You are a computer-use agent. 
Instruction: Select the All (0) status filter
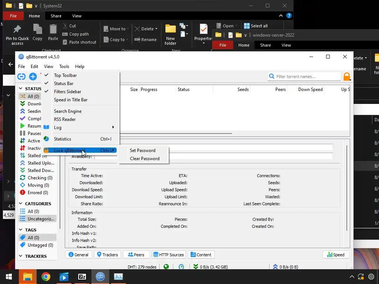[x=30, y=97]
